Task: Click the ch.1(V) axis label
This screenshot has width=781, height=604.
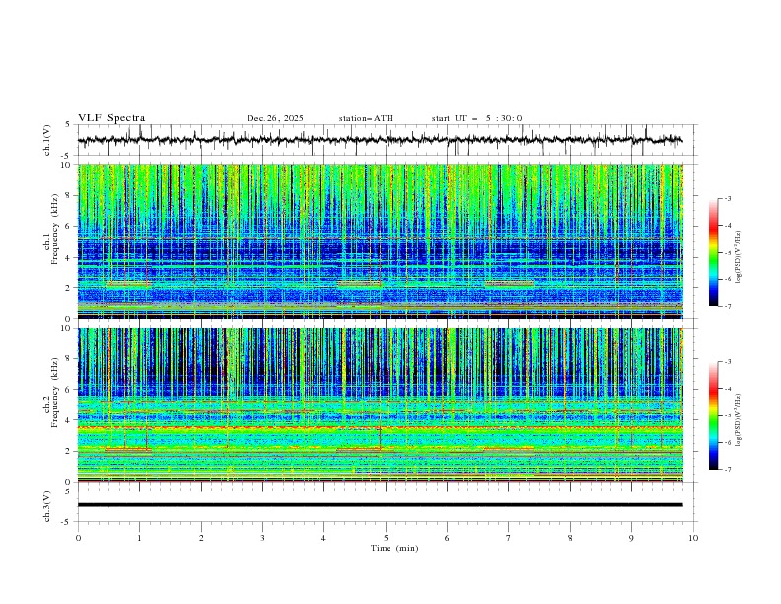Action: 48,140
